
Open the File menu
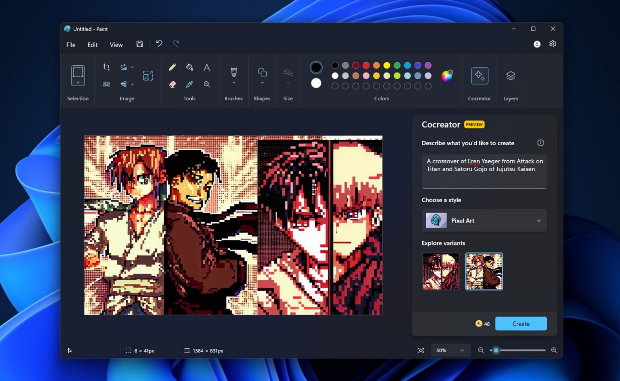click(71, 44)
